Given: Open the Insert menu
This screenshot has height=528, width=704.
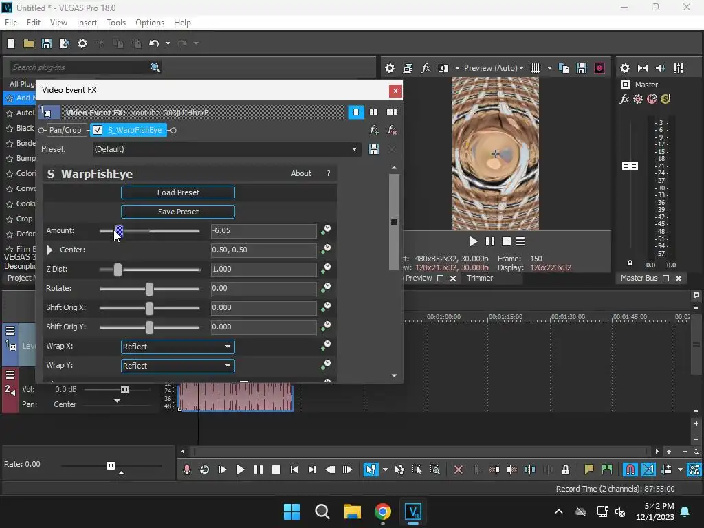Looking at the screenshot, I should 87,23.
